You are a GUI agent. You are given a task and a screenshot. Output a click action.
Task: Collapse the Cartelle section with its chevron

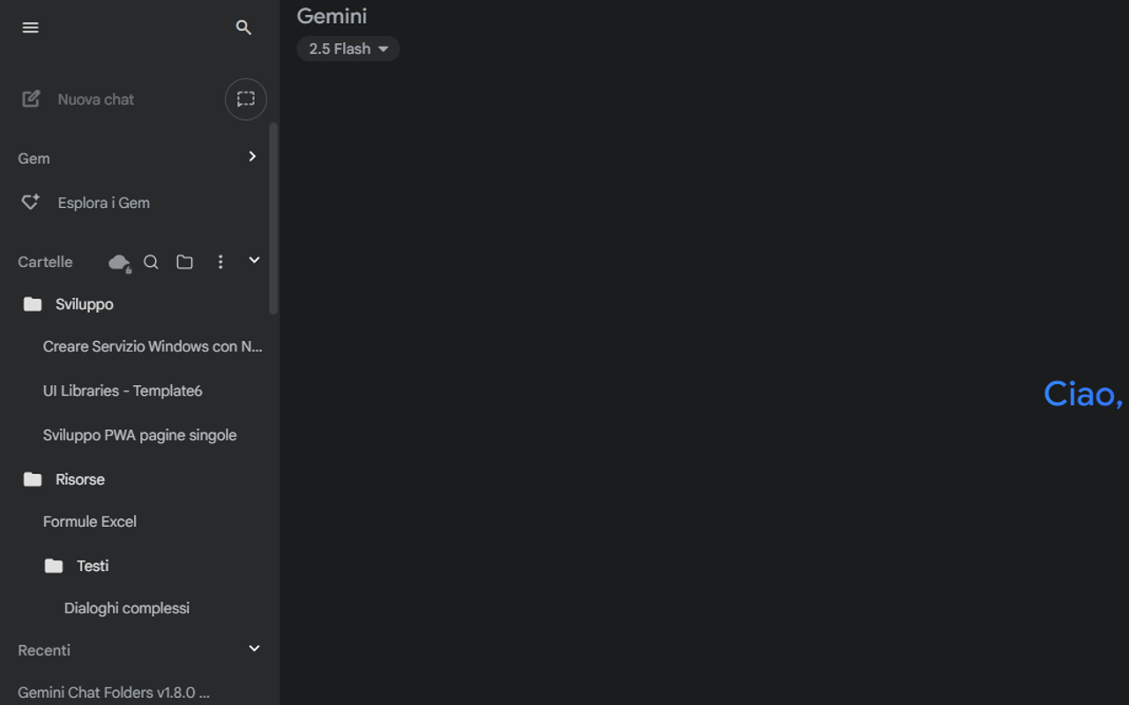click(253, 260)
